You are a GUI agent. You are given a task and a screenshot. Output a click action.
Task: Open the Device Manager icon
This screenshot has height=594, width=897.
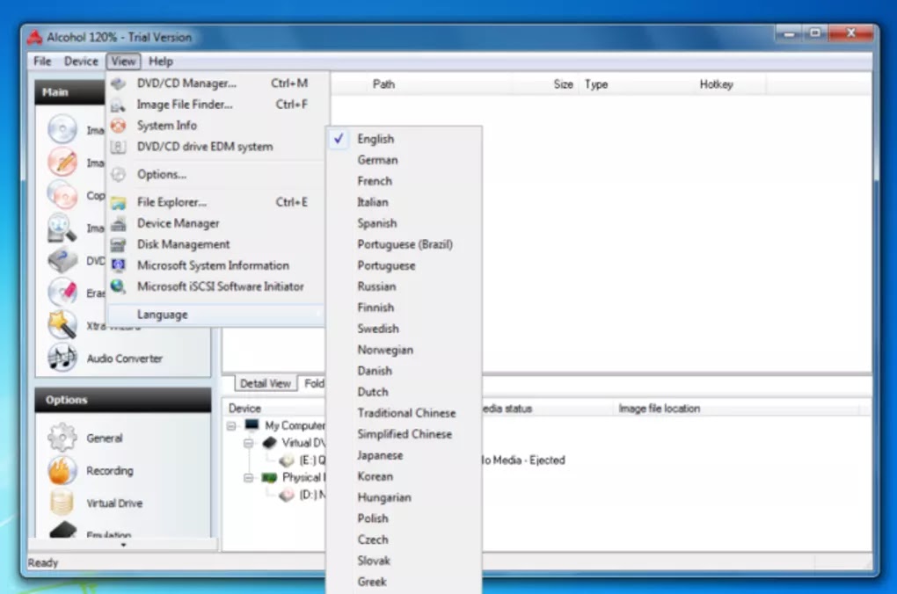[x=119, y=223]
